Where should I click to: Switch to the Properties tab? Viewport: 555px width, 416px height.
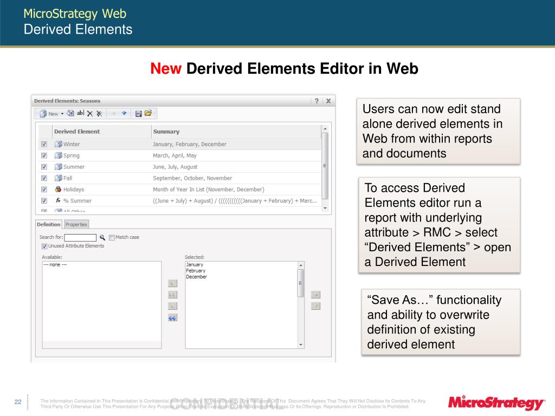76,224
